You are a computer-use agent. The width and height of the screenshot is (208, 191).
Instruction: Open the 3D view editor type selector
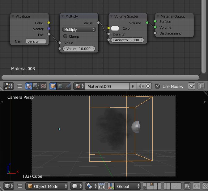9,186
